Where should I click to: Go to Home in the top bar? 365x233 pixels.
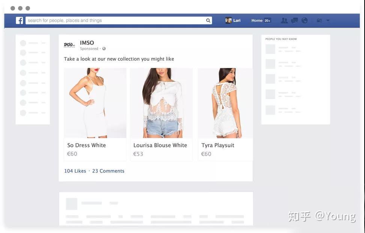(257, 21)
